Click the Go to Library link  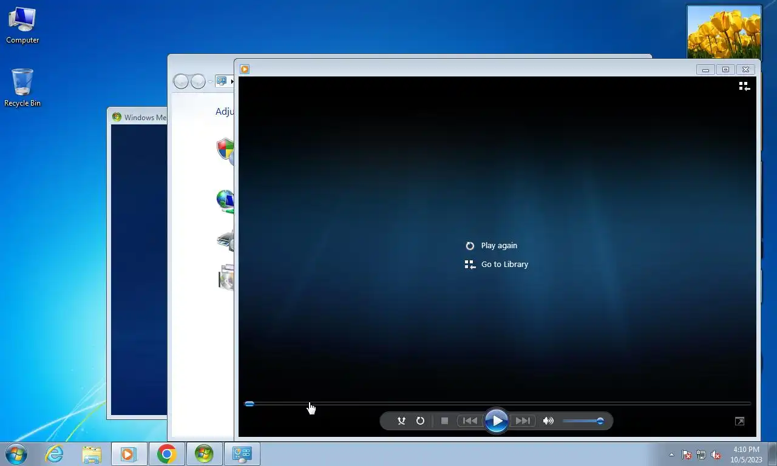[x=504, y=265]
